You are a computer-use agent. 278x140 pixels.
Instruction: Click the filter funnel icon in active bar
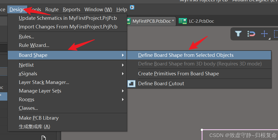(238, 34)
